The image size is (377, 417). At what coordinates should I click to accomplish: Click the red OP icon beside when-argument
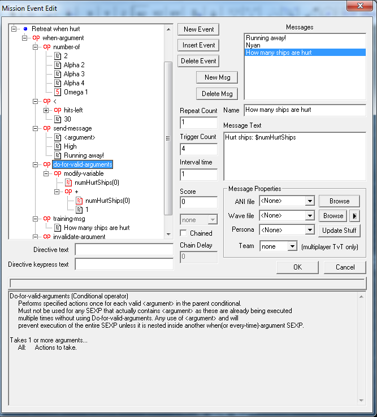[x=36, y=38]
